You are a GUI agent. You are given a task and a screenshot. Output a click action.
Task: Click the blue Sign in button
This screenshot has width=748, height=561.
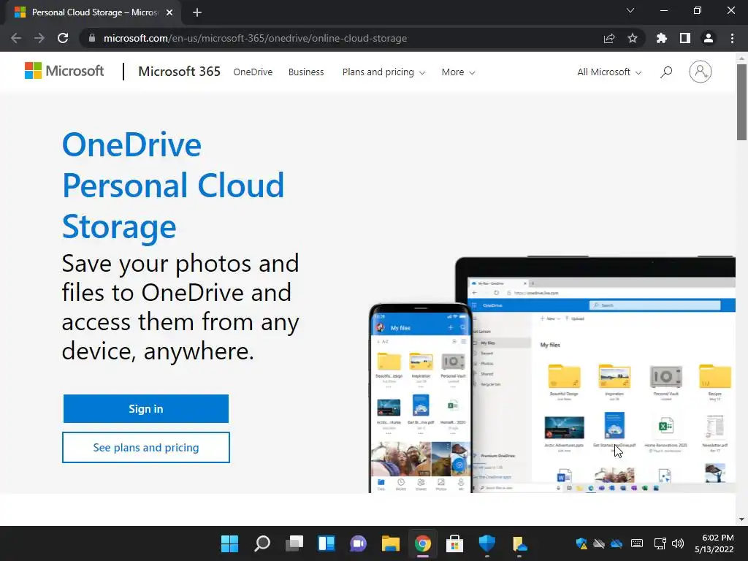pyautogui.click(x=146, y=409)
